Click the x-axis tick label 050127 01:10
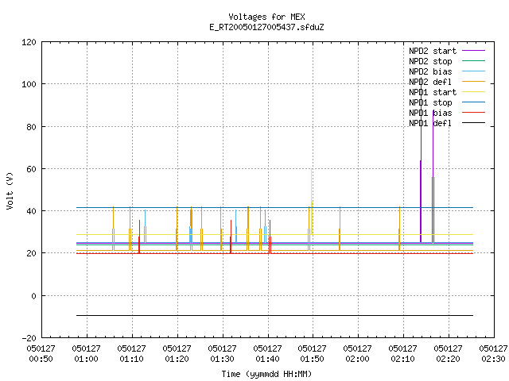 point(131,354)
